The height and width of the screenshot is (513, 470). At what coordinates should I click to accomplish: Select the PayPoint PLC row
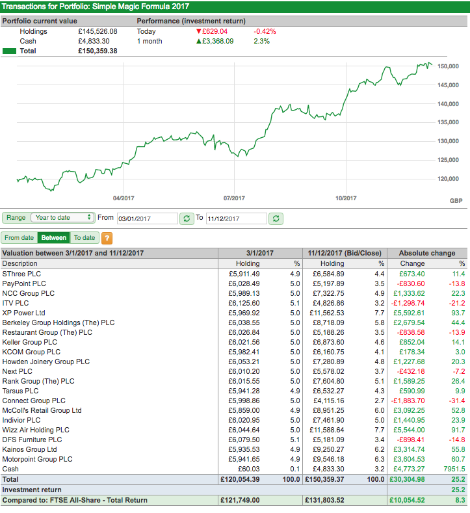pos(234,283)
